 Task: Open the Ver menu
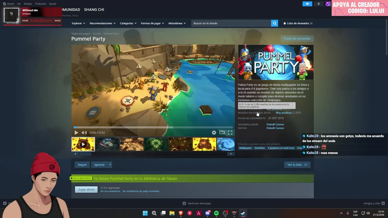[19, 4]
